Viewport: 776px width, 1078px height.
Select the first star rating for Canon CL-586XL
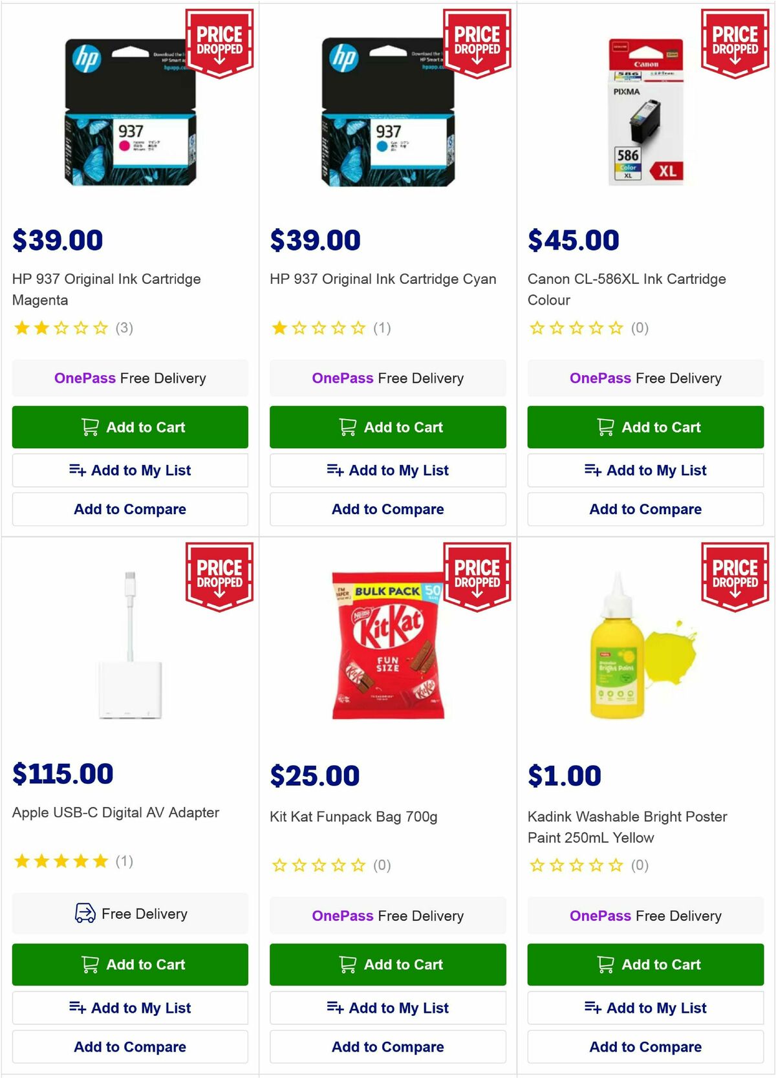(x=535, y=328)
